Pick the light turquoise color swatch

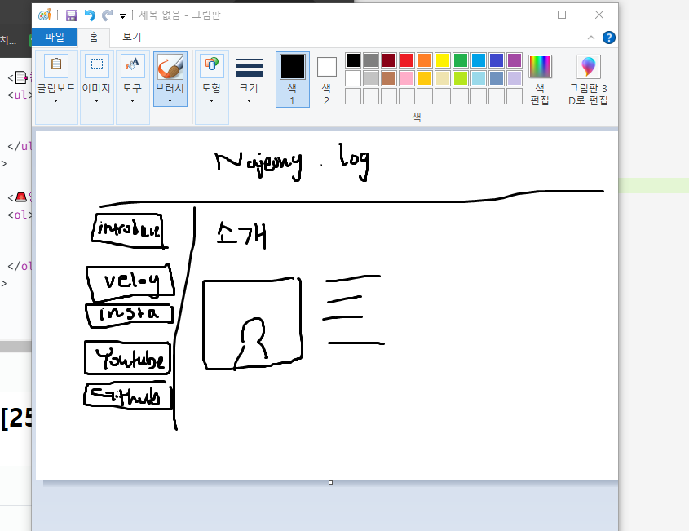pyautogui.click(x=479, y=78)
